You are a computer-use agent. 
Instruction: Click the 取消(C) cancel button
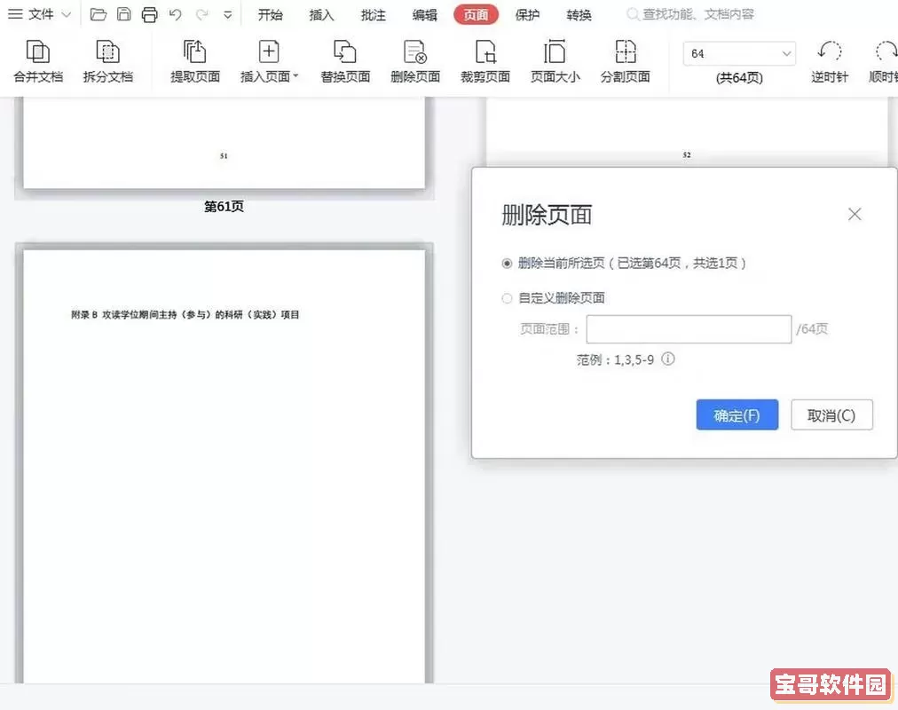[831, 414]
